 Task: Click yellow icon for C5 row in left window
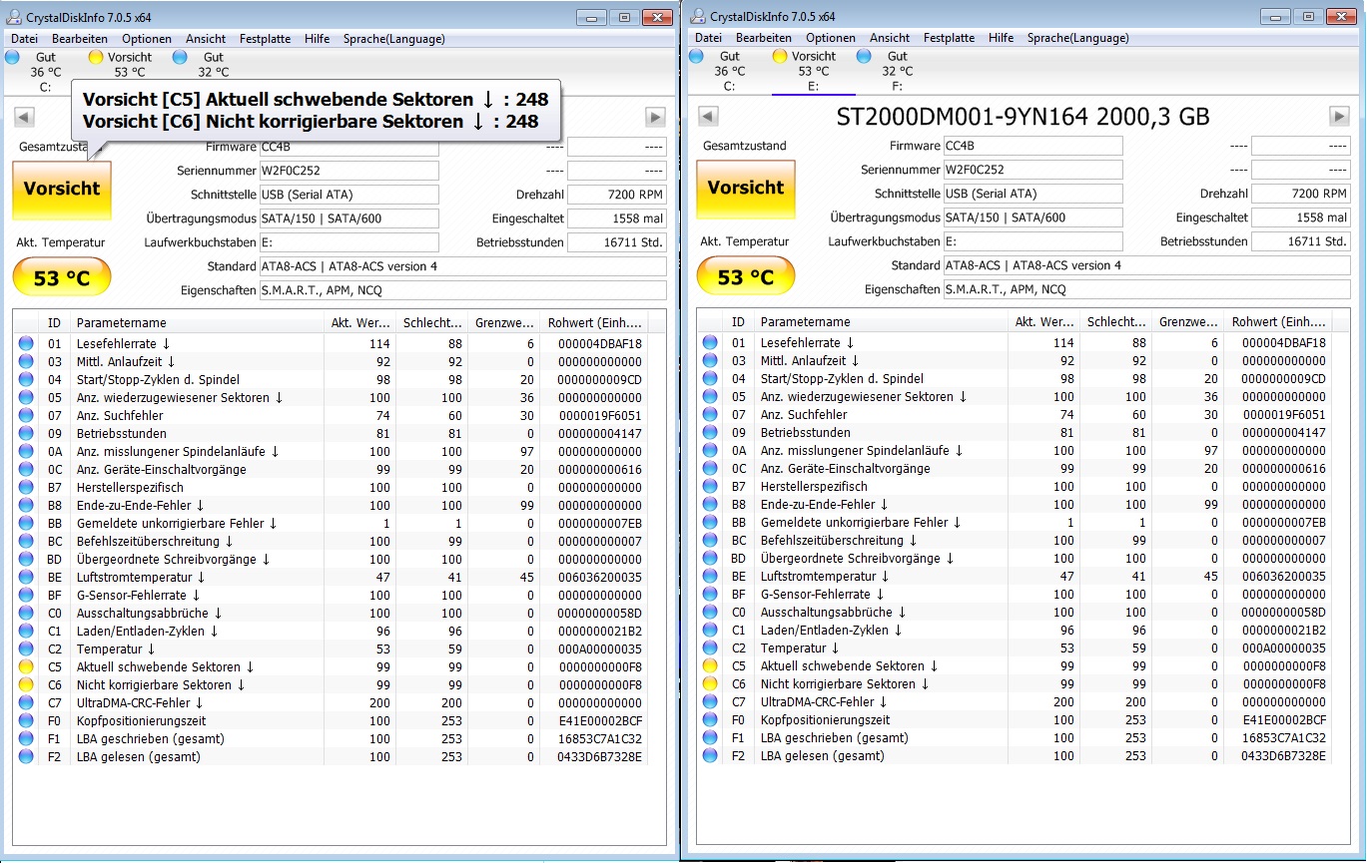click(26, 667)
